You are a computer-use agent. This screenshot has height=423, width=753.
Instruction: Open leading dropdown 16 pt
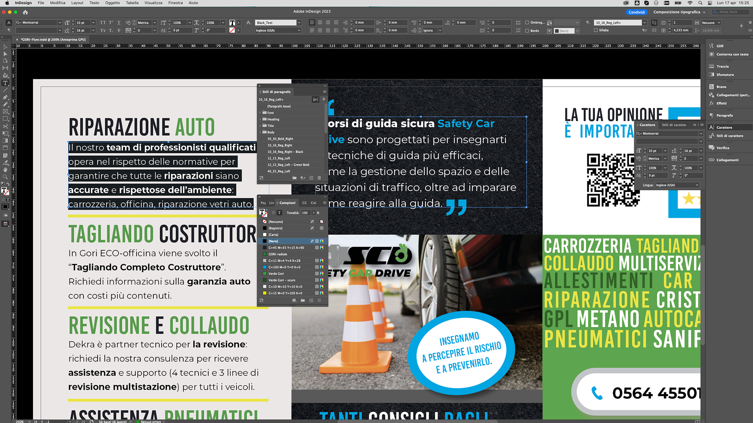click(x=93, y=30)
